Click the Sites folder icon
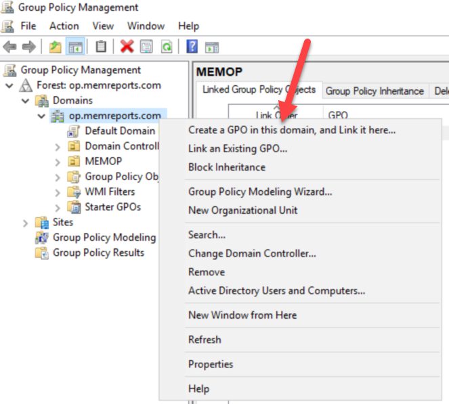The height and width of the screenshot is (404, 449). point(42,223)
